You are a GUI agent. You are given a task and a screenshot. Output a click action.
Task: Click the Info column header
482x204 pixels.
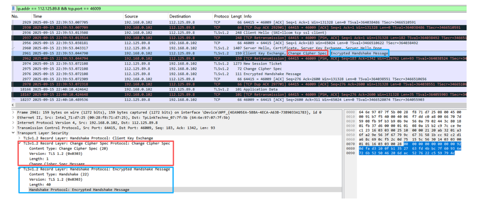248,17
